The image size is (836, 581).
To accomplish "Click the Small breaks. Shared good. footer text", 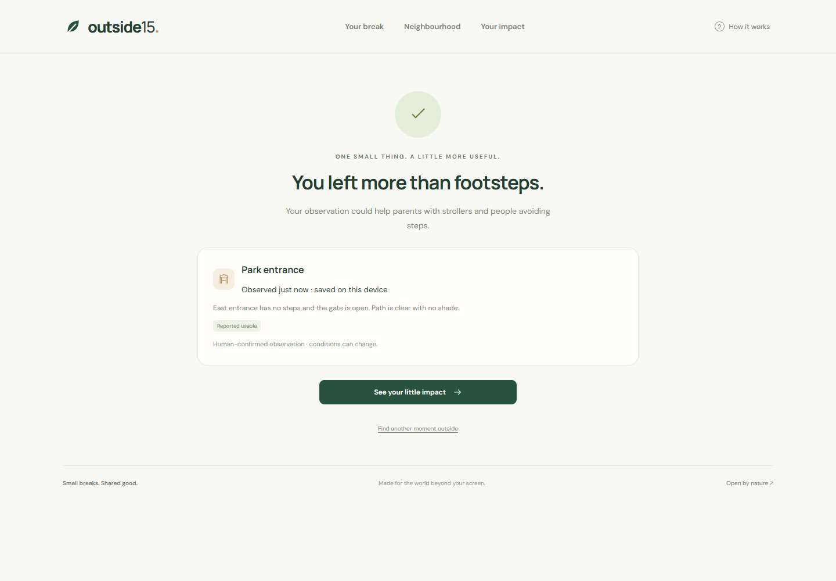I will point(100,483).
